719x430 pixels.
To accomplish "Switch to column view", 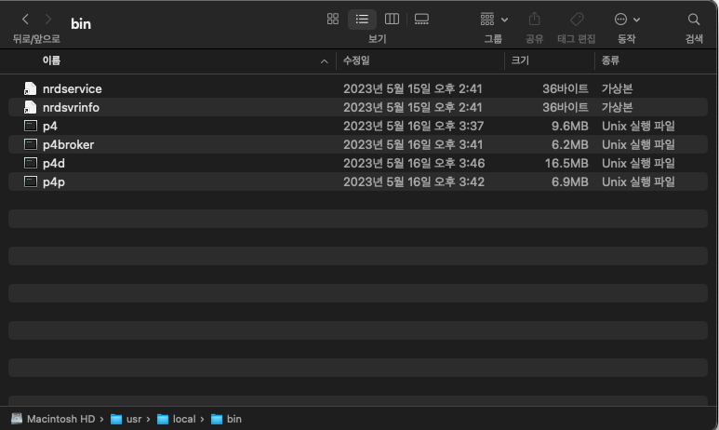I will click(x=392, y=19).
